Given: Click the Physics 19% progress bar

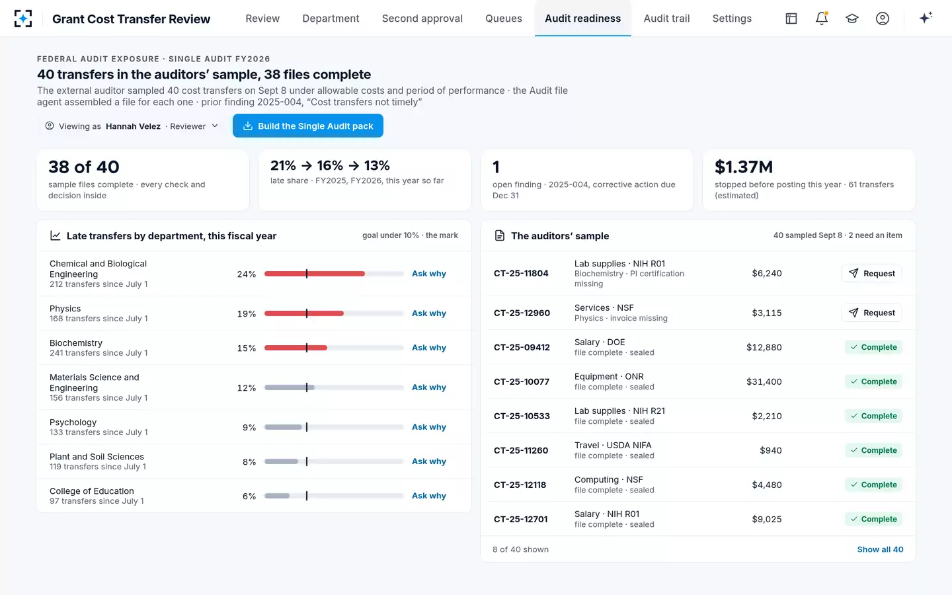Looking at the screenshot, I should [334, 313].
